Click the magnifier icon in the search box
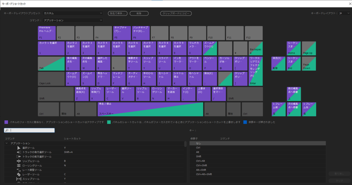 pos(7,130)
